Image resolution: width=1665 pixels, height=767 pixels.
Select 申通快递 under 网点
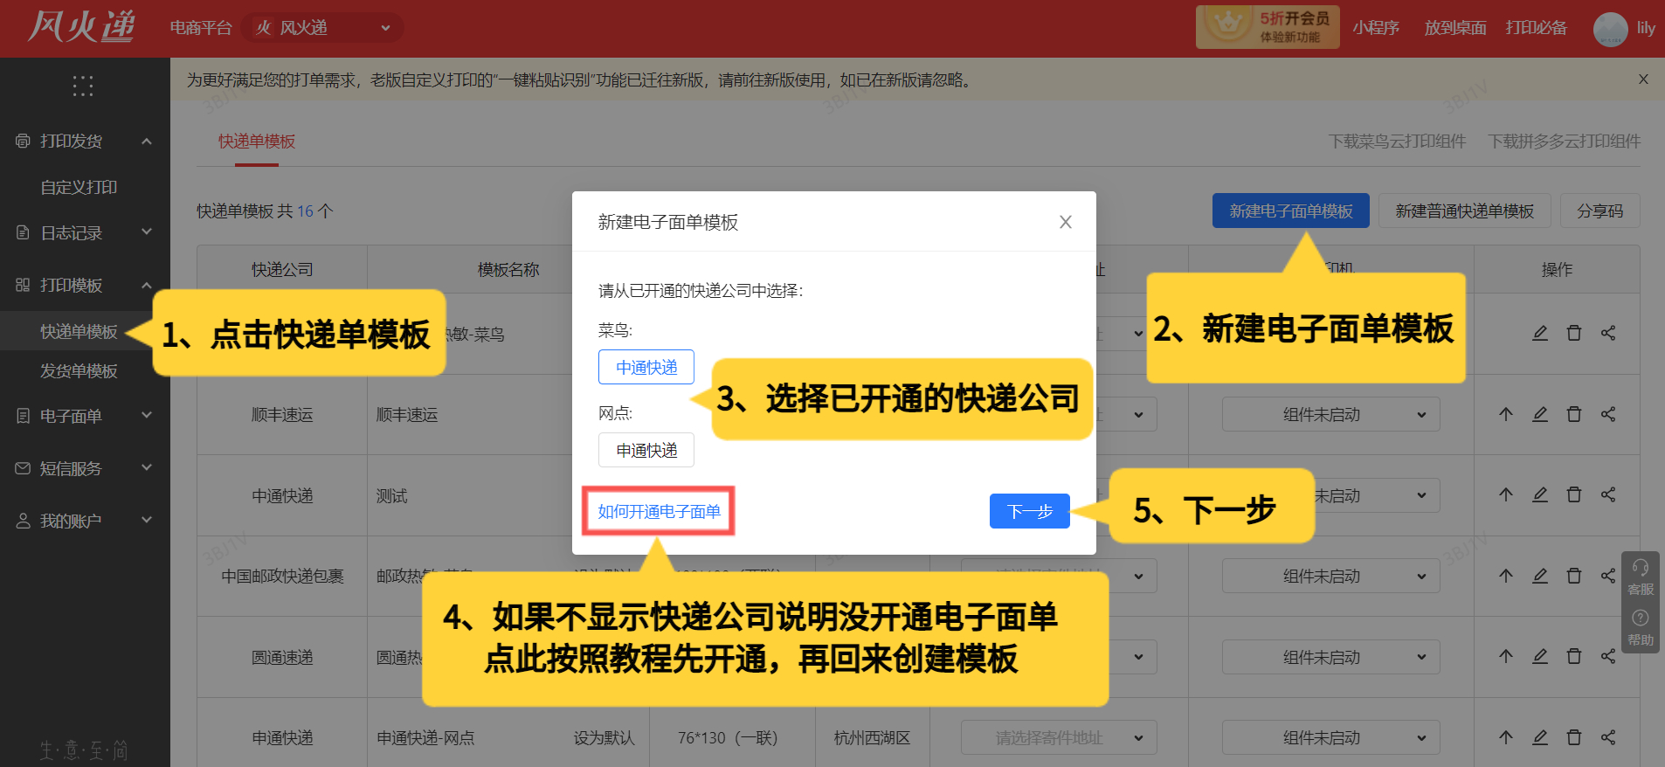coord(646,450)
